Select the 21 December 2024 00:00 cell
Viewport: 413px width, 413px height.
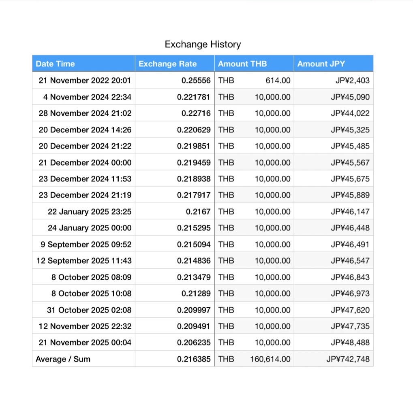83,162
